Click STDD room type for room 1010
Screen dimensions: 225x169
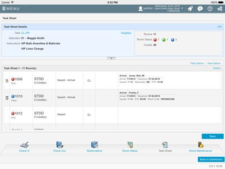coord(39,96)
